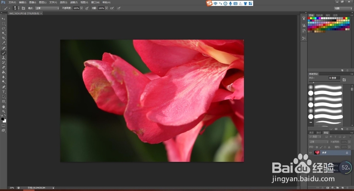Hide the 背景 layer via eye icon
Screen dimensions: 354x191
pos(310,153)
